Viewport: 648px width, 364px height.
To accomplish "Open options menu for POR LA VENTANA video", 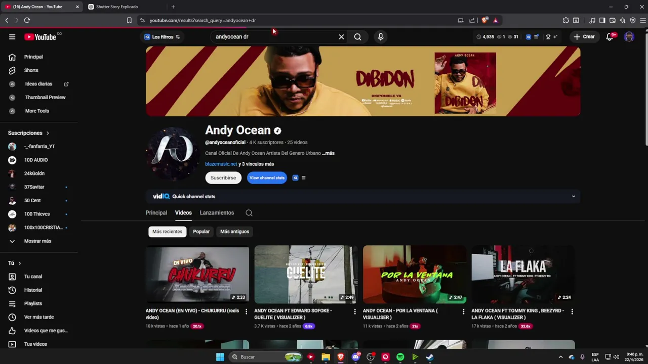I will [x=463, y=311].
